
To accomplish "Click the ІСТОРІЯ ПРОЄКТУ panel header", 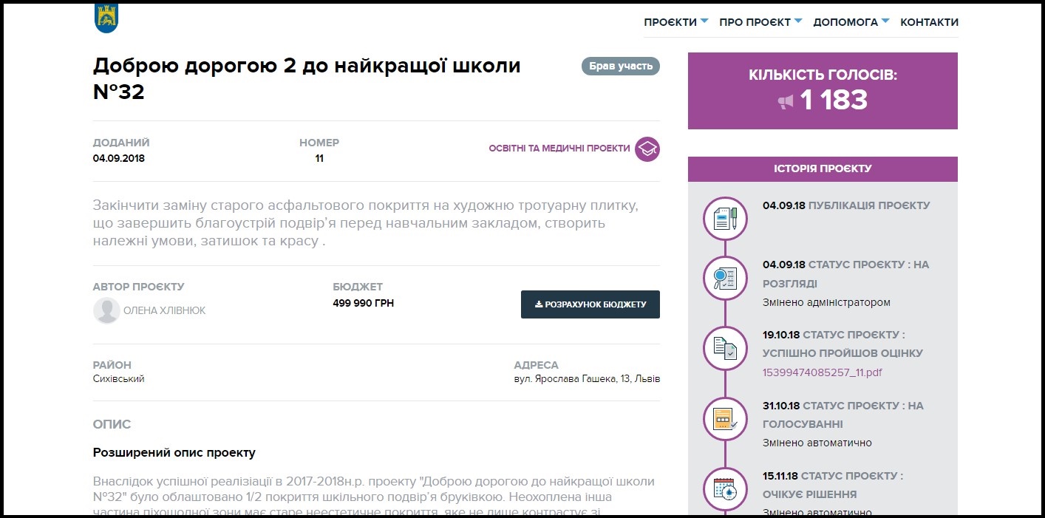I will [x=823, y=168].
